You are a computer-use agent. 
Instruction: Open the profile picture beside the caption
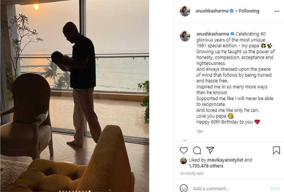point(185,36)
